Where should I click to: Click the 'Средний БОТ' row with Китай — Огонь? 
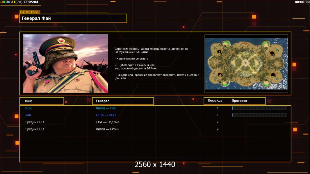click(x=35, y=129)
